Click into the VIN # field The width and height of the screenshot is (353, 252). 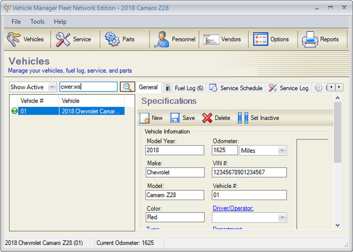point(249,173)
